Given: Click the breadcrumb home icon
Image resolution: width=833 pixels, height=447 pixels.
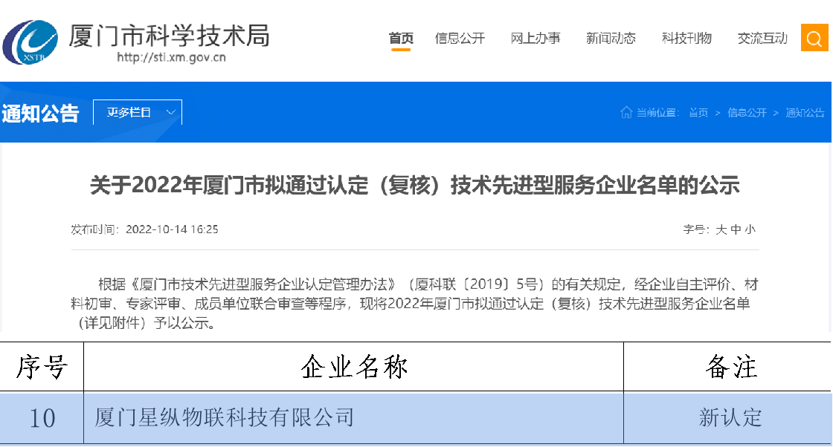Looking at the screenshot, I should click(626, 112).
